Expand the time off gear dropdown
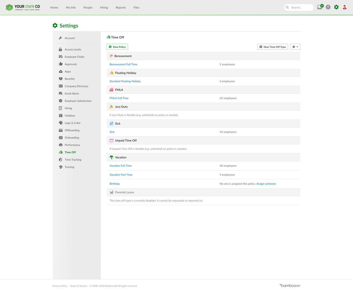Viewport: 353px width, 294px height. coord(295,47)
